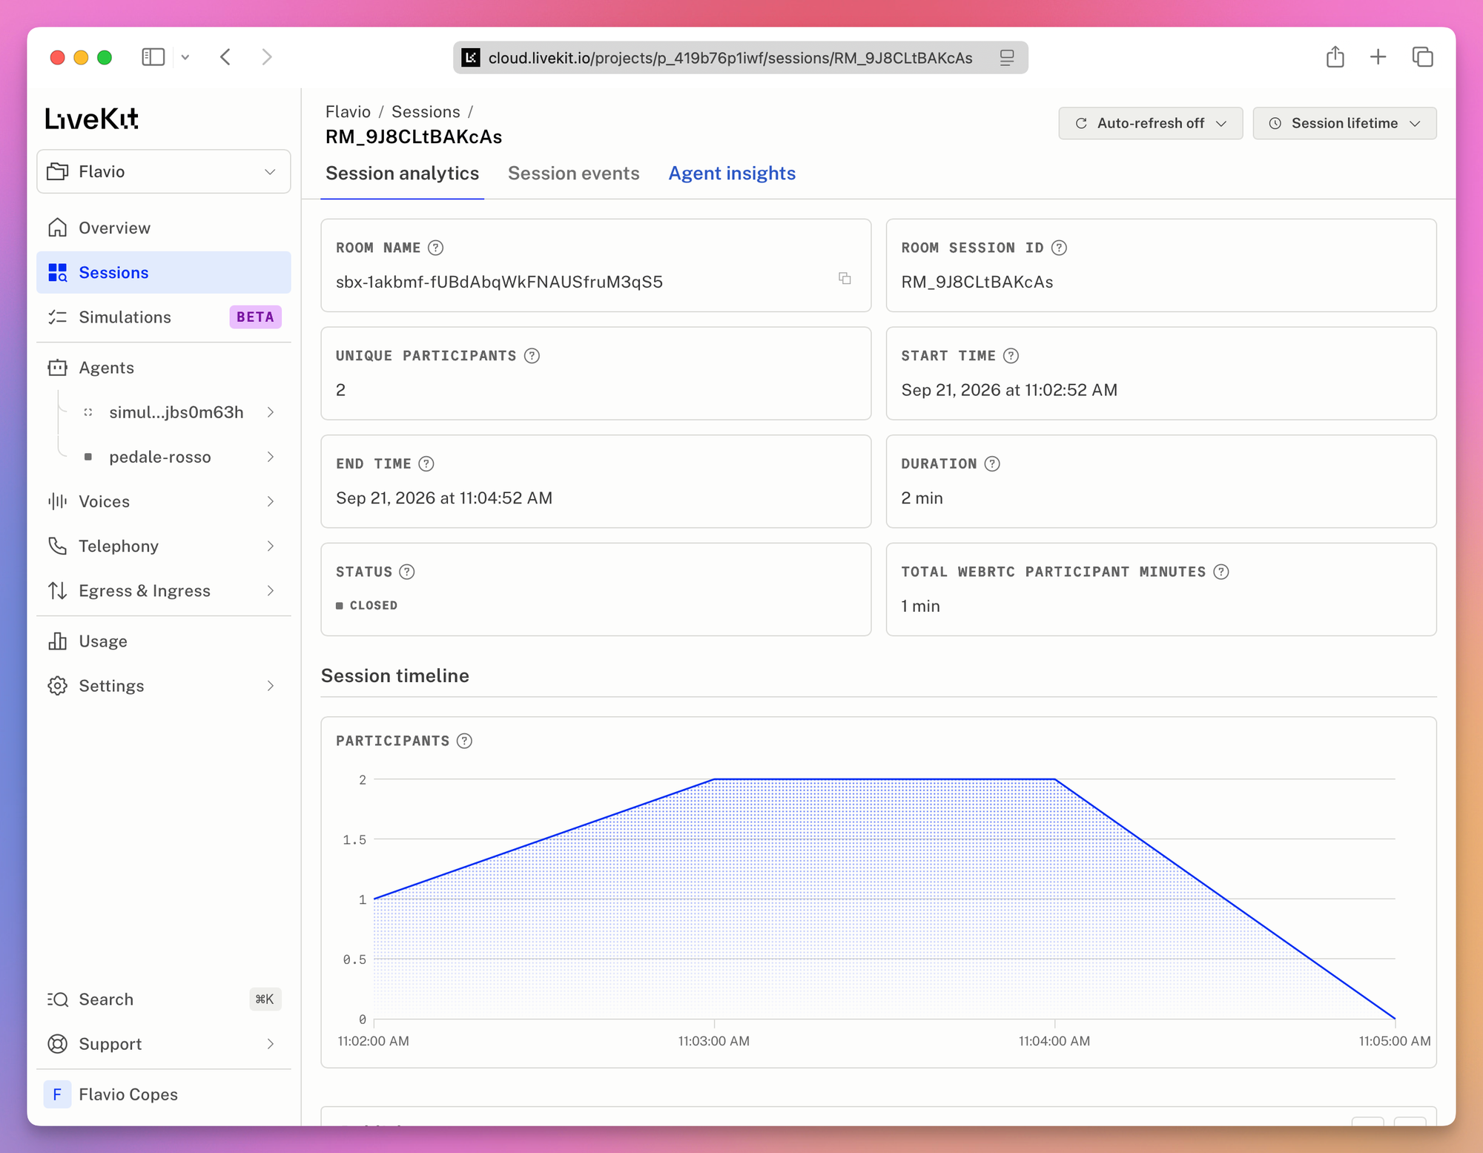
Task: Click the Reader view icon in the address bar
Action: point(1006,58)
